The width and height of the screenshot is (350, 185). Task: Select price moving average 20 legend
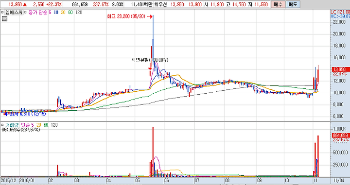[x=63, y=13]
